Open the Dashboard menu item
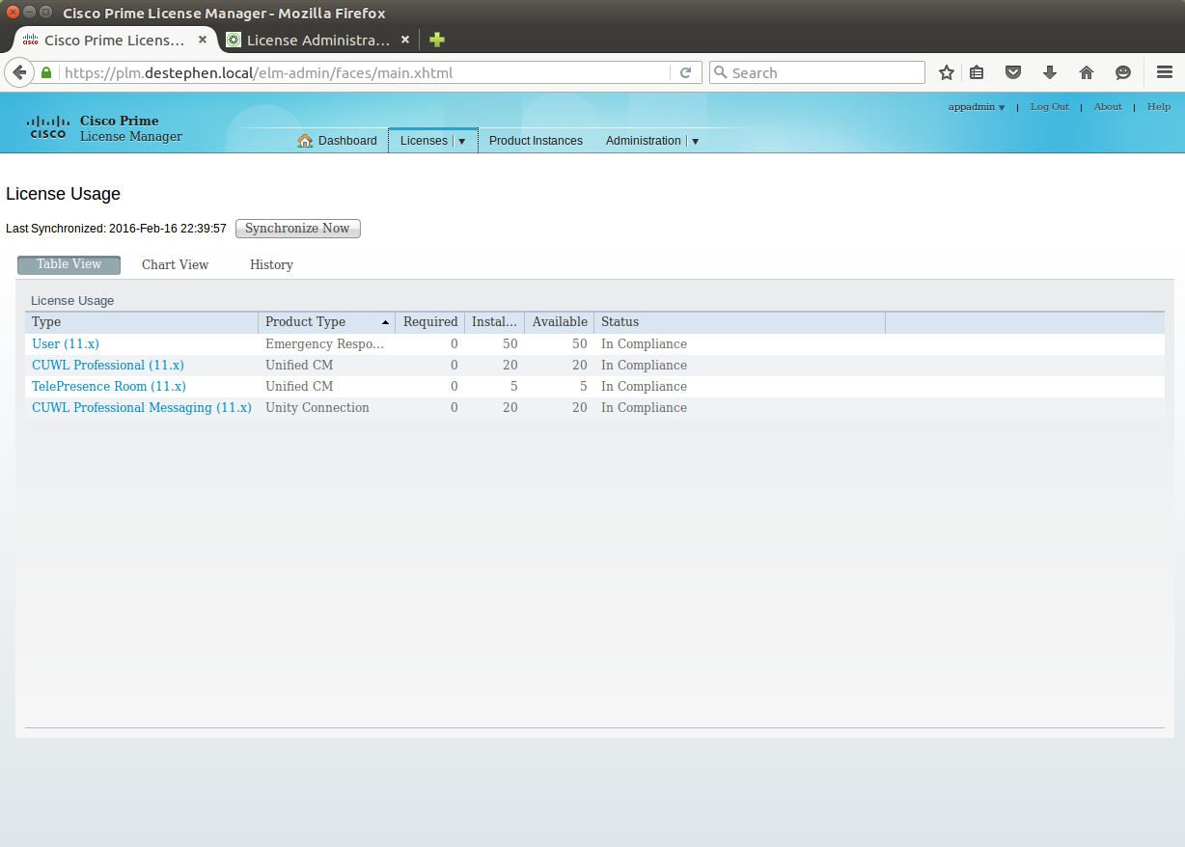 click(x=337, y=141)
